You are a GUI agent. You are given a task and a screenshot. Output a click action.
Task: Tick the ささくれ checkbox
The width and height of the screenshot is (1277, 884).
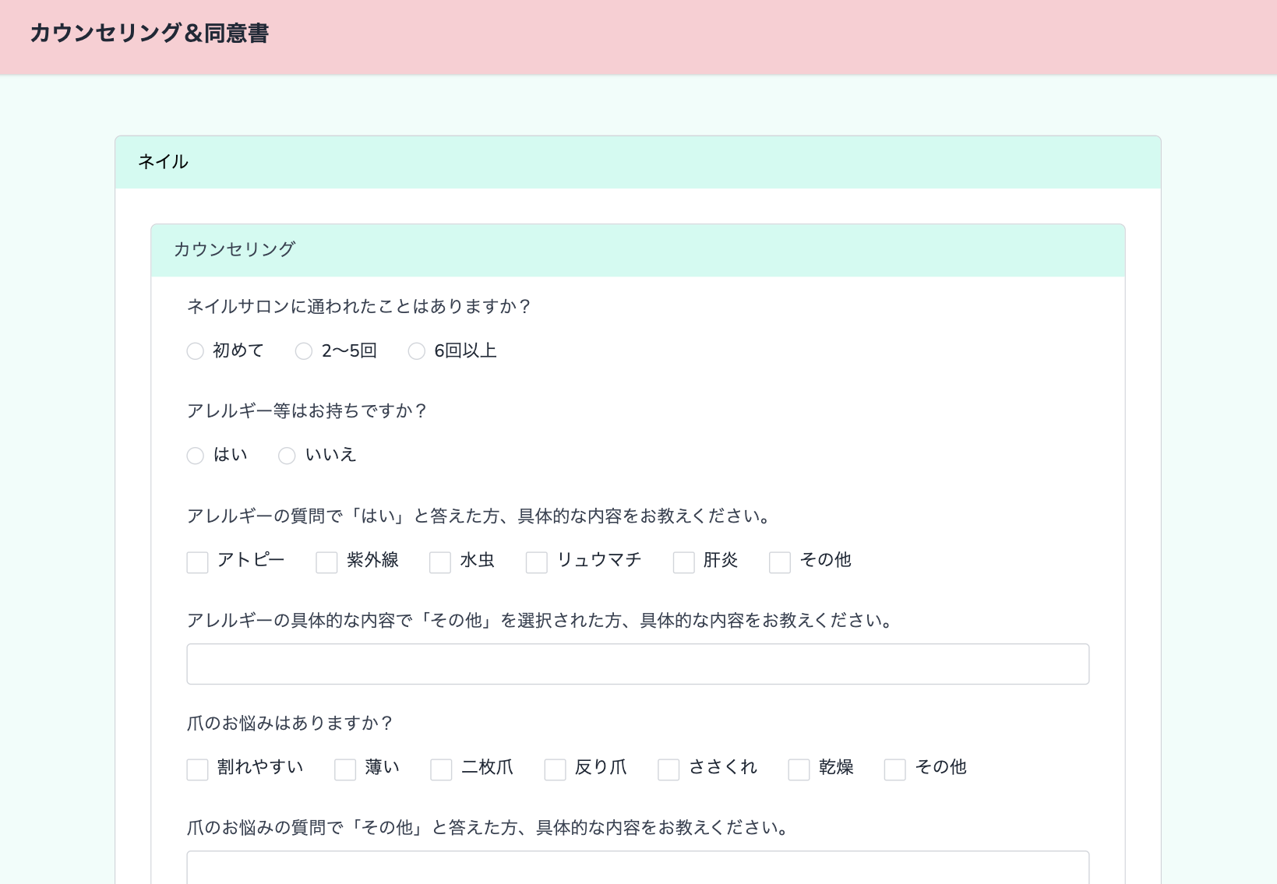[x=668, y=770]
